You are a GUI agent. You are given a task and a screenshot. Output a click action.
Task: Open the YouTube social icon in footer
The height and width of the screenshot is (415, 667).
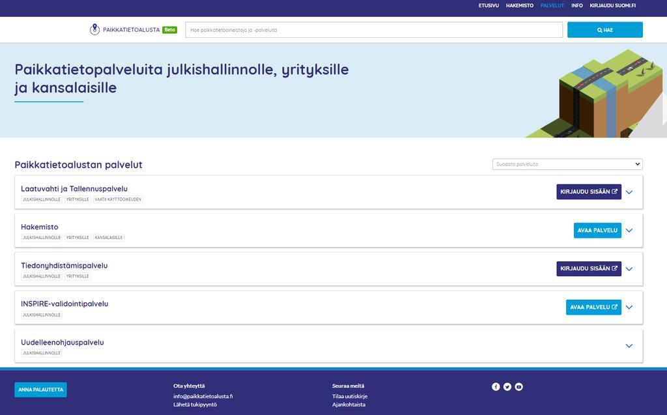[x=518, y=386]
